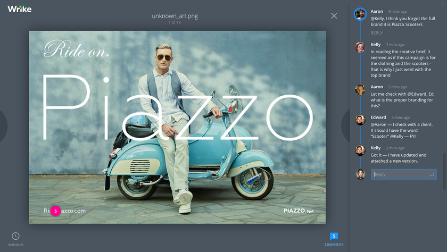Click the Piazzo scooter artwork preview
This screenshot has height=252, width=447.
tap(177, 127)
